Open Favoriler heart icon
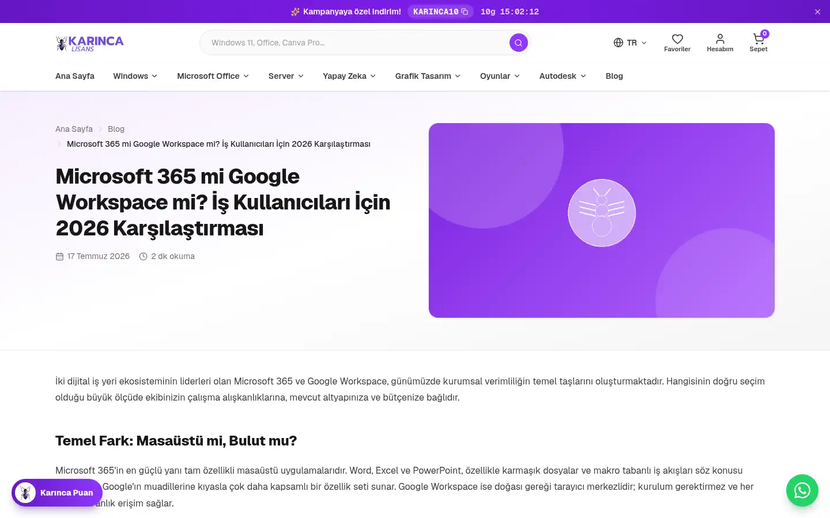830x518 pixels. 677,43
